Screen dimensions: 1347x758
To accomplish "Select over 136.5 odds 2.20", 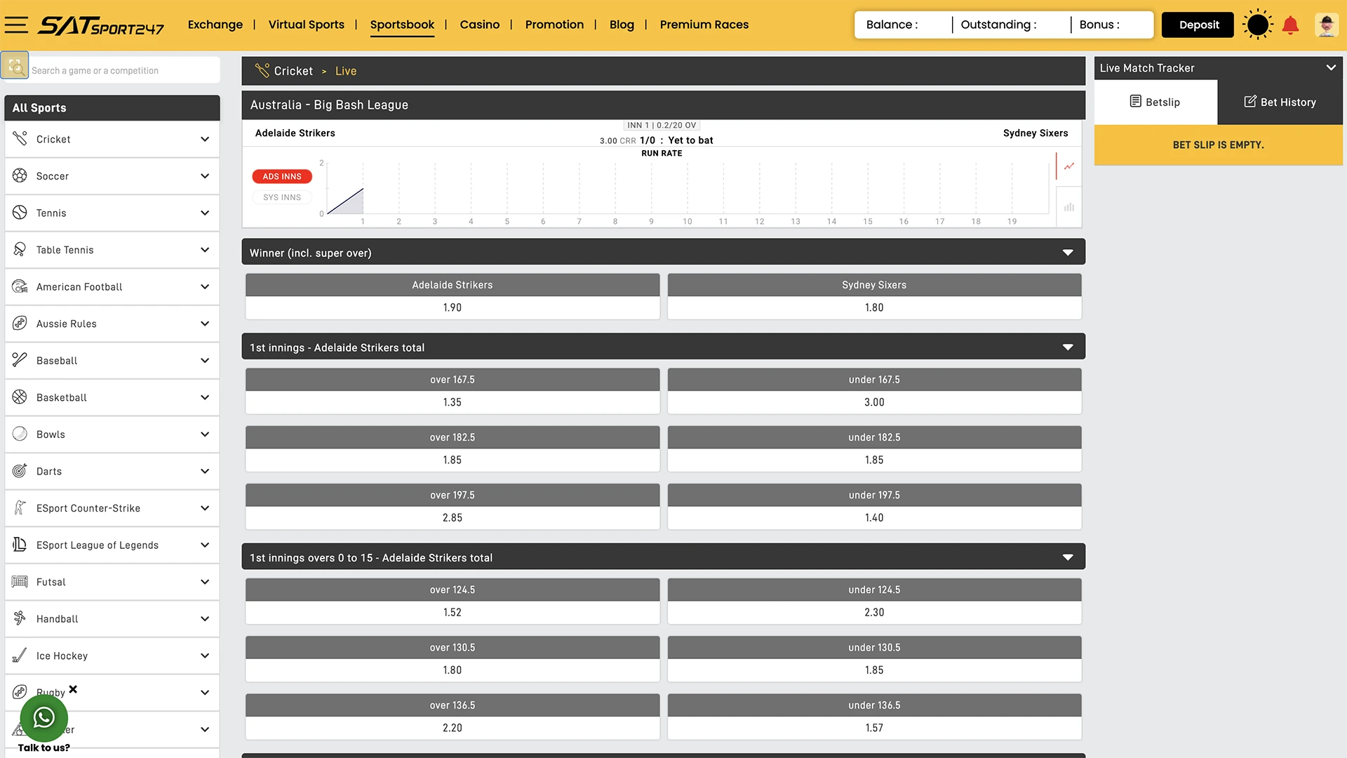I will (x=453, y=728).
